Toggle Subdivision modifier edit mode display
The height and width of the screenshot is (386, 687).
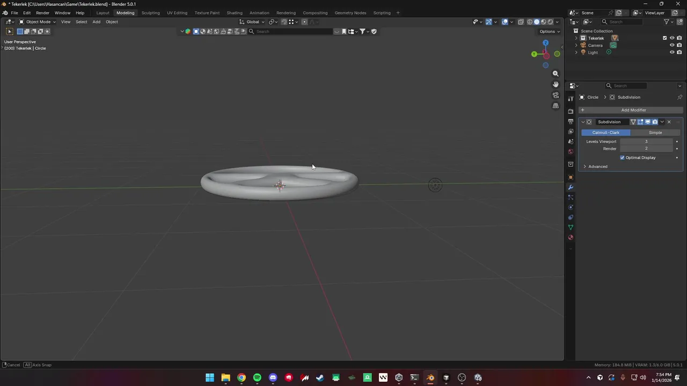[x=640, y=122]
